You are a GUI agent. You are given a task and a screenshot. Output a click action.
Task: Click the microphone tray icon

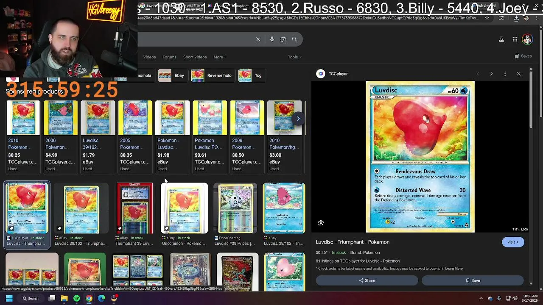pos(498,298)
